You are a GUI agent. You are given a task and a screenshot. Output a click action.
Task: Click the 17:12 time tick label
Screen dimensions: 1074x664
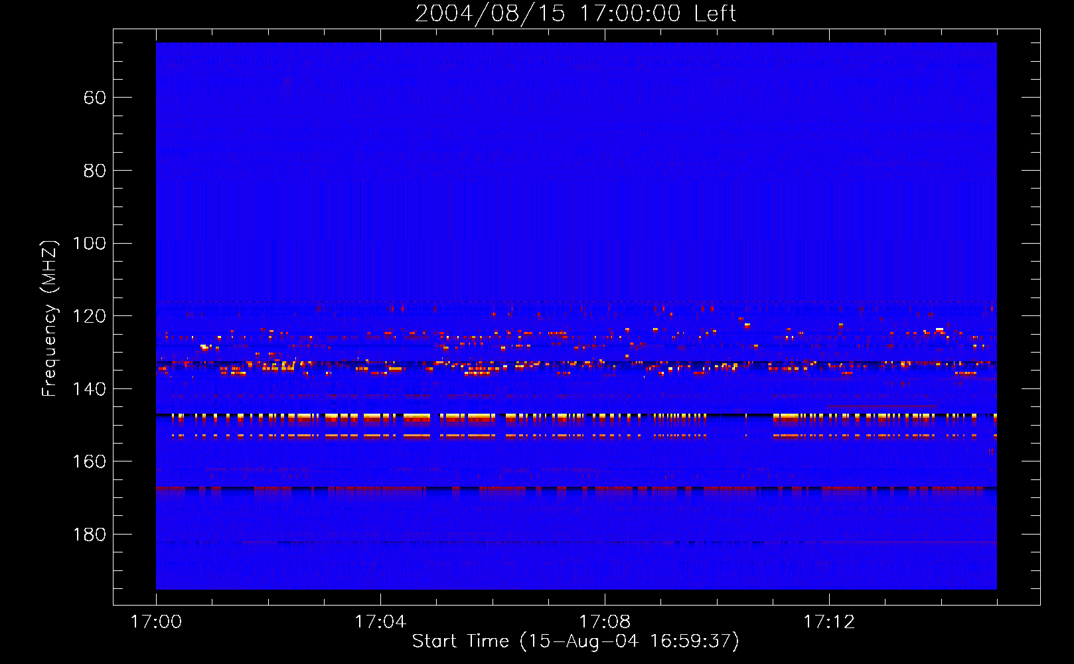tap(829, 622)
